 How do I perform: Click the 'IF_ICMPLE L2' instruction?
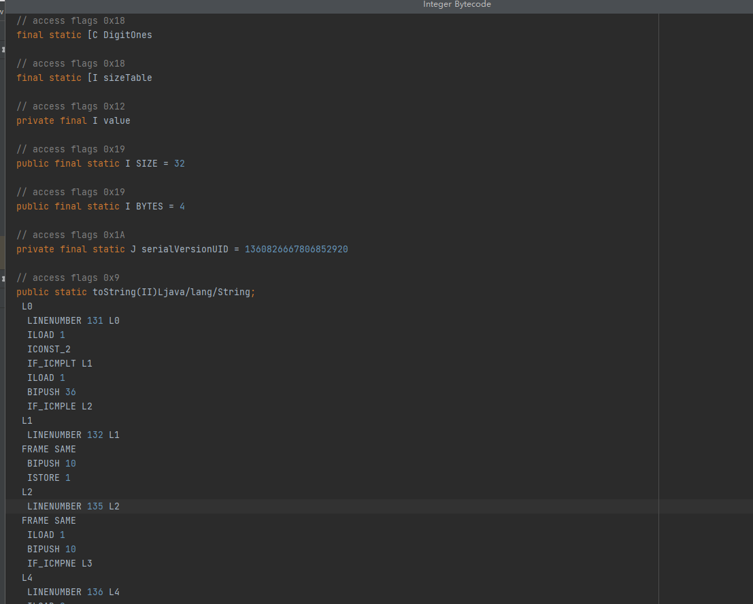click(60, 406)
